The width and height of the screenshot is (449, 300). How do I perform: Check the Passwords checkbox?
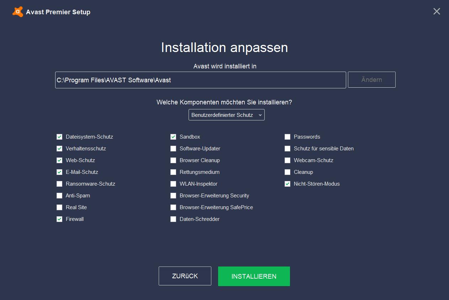287,137
